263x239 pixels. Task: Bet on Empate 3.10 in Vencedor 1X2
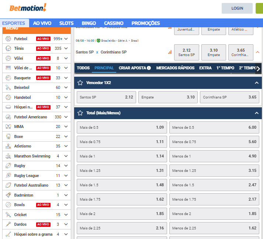click(168, 97)
